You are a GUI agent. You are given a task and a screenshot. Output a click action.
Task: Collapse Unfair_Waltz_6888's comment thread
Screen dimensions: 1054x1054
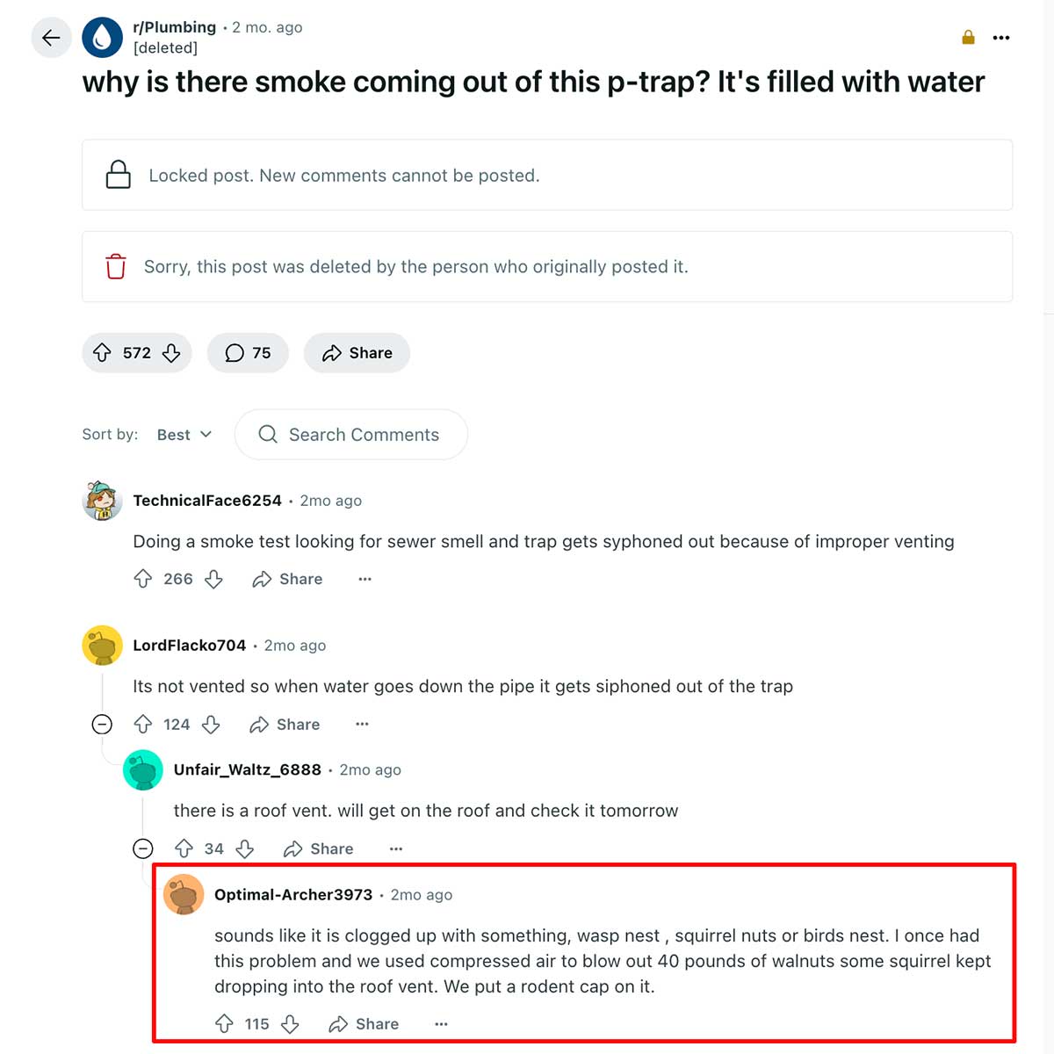(142, 848)
